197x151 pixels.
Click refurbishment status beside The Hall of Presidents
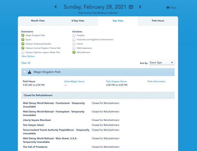pyautogui.click(x=106, y=147)
